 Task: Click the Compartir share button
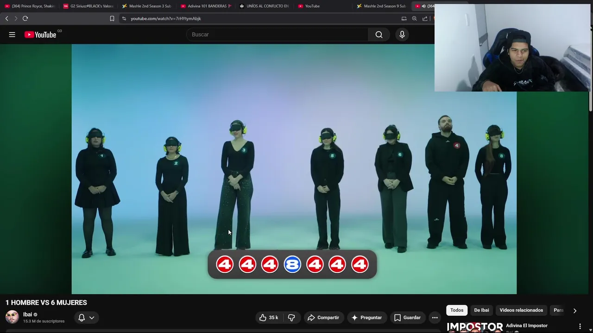click(323, 317)
